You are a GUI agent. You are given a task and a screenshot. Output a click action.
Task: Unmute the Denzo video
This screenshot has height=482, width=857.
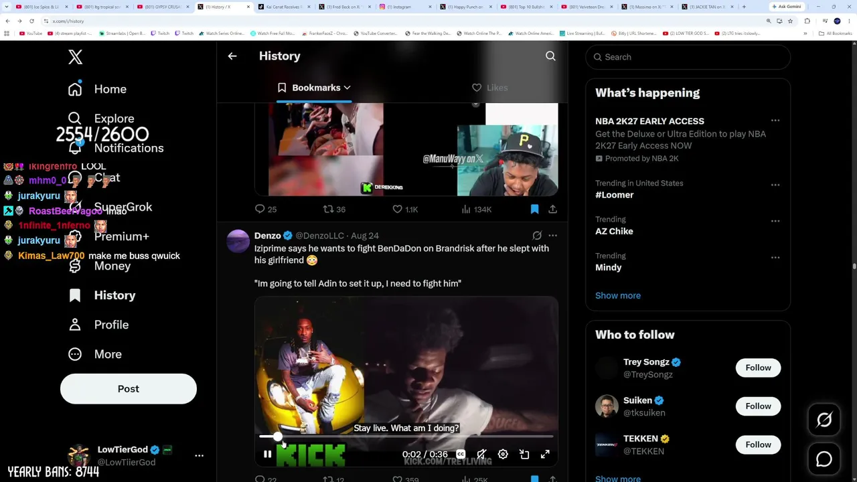pyautogui.click(x=481, y=455)
